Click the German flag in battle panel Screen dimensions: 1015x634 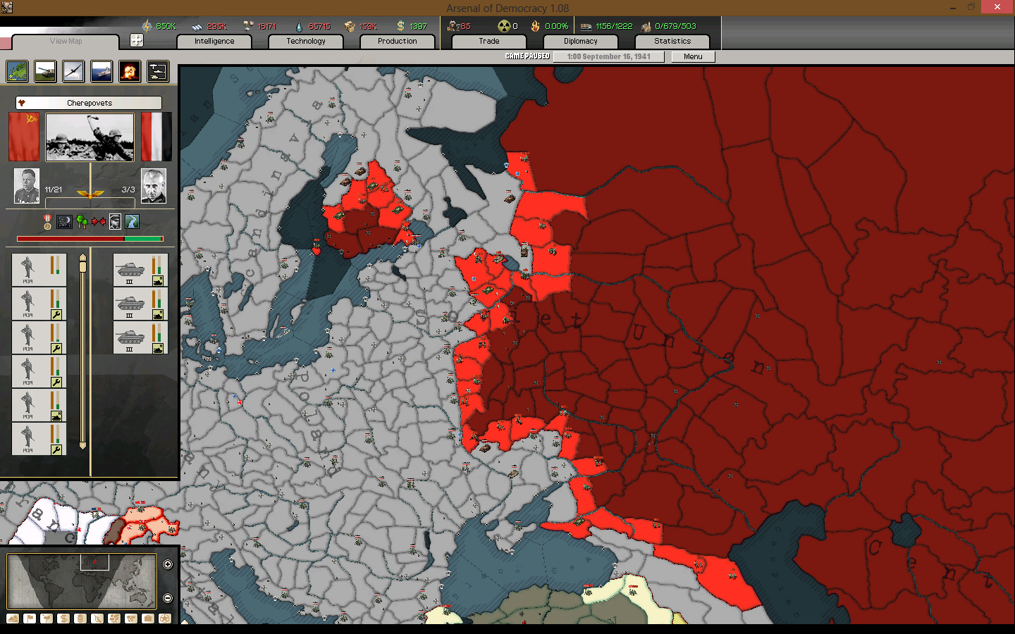156,137
